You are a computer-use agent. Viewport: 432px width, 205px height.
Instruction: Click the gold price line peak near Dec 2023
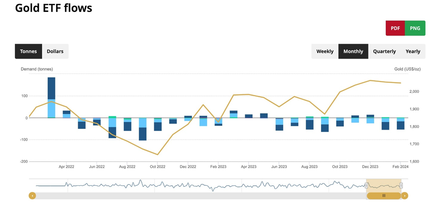[371, 81]
